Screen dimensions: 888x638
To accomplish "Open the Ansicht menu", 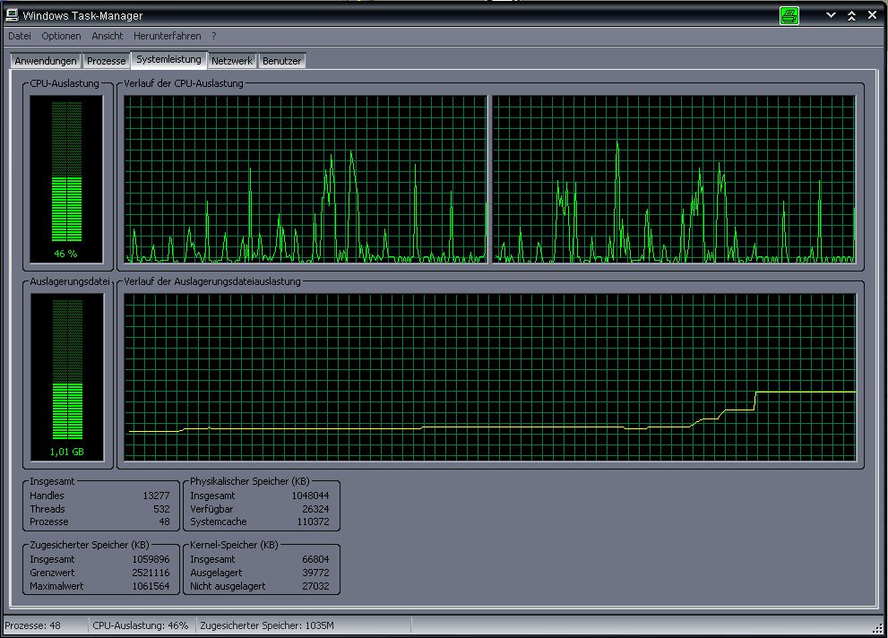I will pyautogui.click(x=107, y=36).
